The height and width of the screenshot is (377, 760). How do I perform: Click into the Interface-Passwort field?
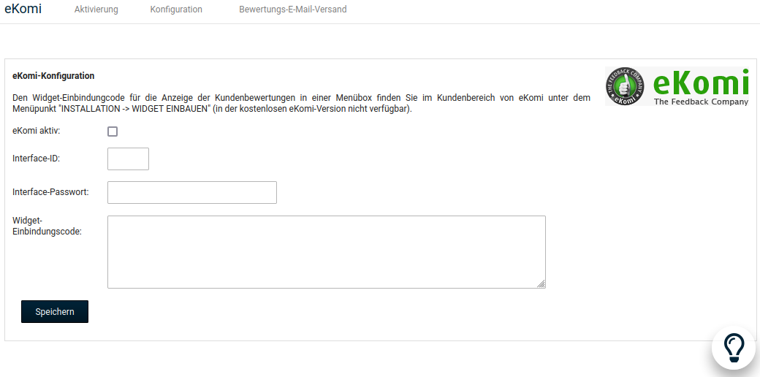tap(191, 192)
